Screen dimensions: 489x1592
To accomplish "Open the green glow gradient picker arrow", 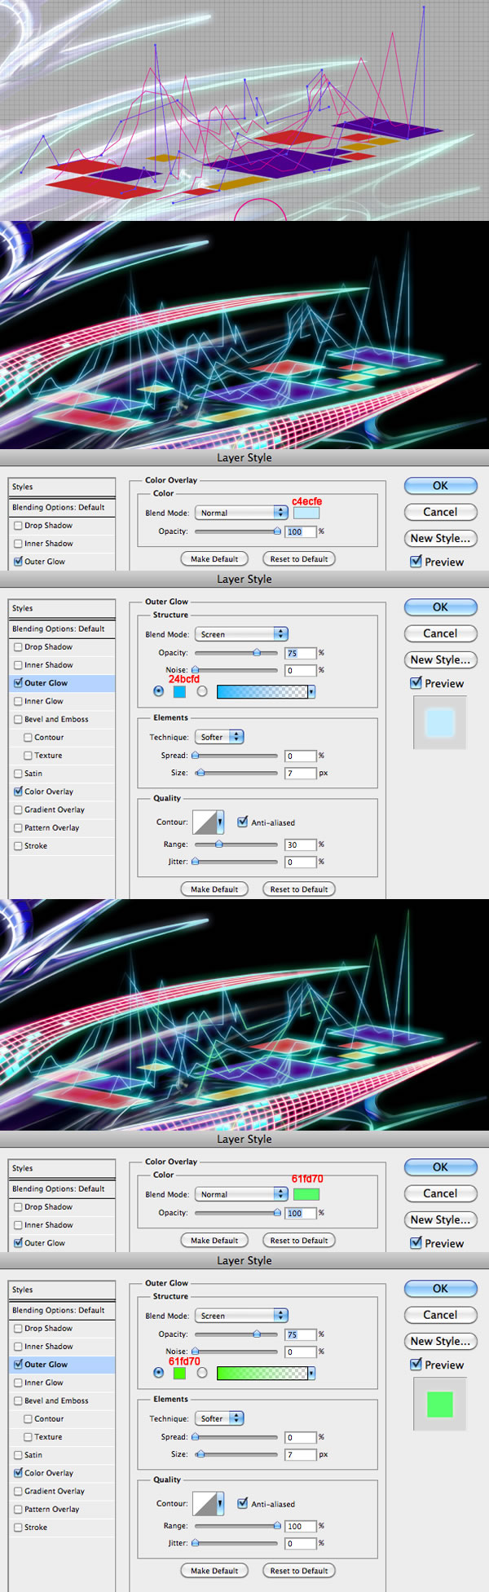I will pyautogui.click(x=311, y=1373).
